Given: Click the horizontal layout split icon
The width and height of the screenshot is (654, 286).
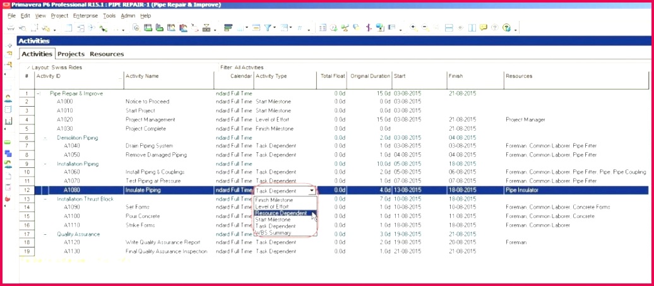Looking at the screenshot, I should coord(449,28).
